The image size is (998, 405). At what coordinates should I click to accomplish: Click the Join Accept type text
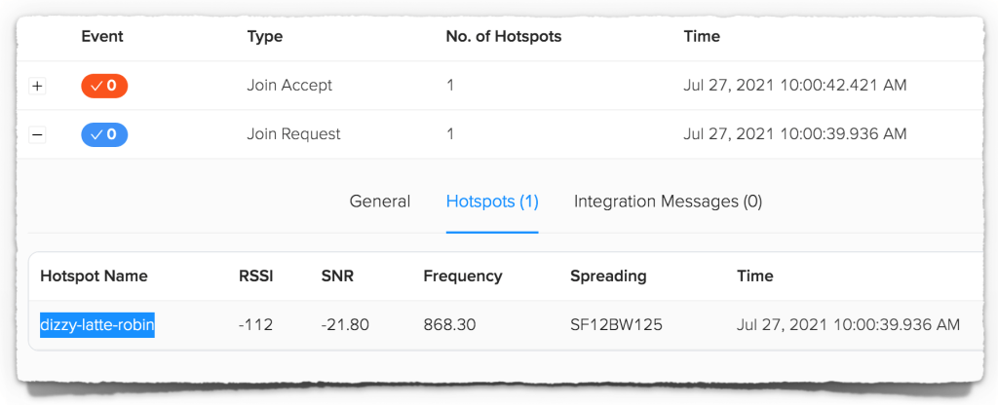289,86
